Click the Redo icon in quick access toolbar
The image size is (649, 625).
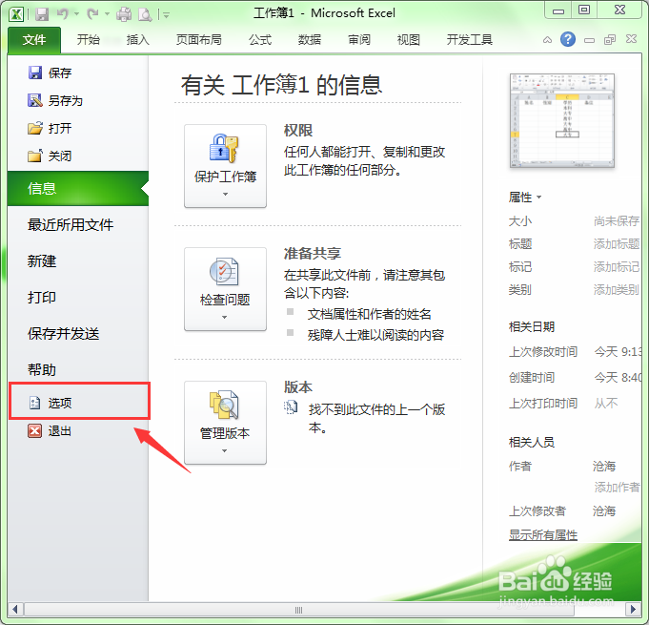click(92, 14)
